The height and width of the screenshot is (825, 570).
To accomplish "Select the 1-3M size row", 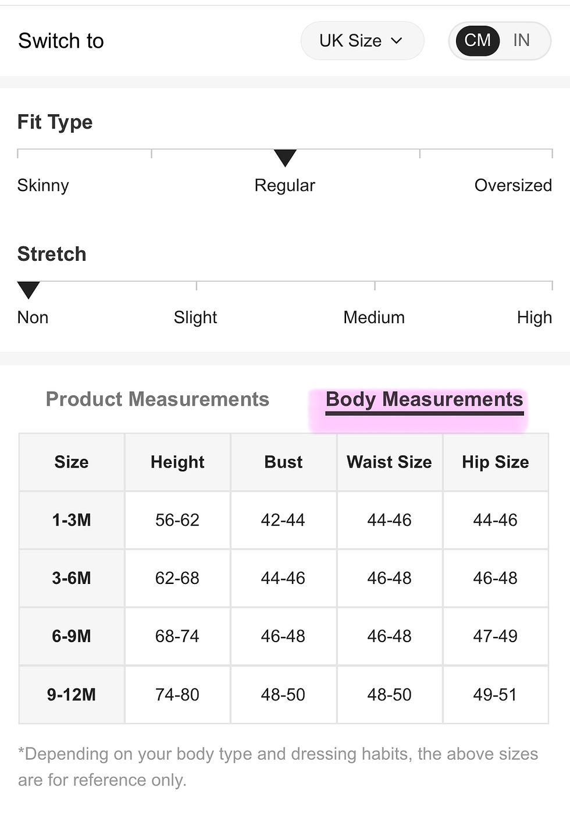I will point(72,520).
